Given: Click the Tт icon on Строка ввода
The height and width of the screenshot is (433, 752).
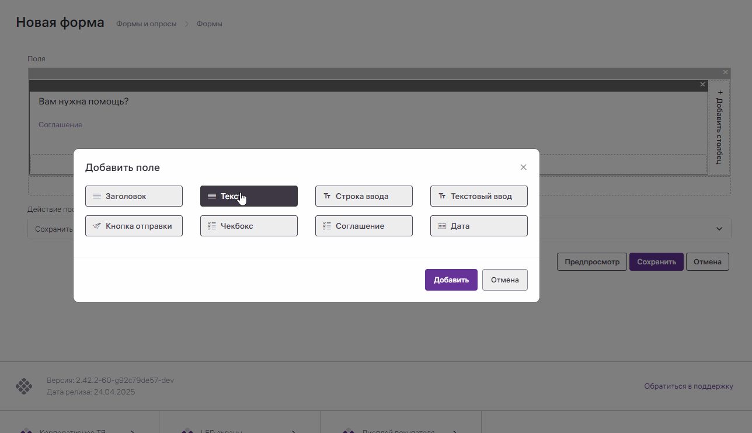Looking at the screenshot, I should pos(327,196).
